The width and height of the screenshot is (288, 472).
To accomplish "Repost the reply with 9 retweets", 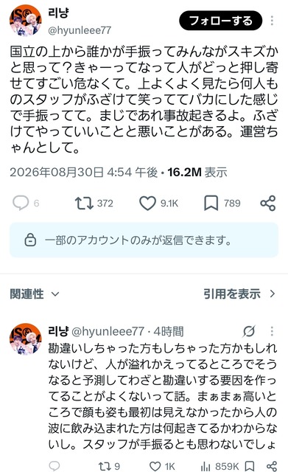I will click(x=105, y=466).
